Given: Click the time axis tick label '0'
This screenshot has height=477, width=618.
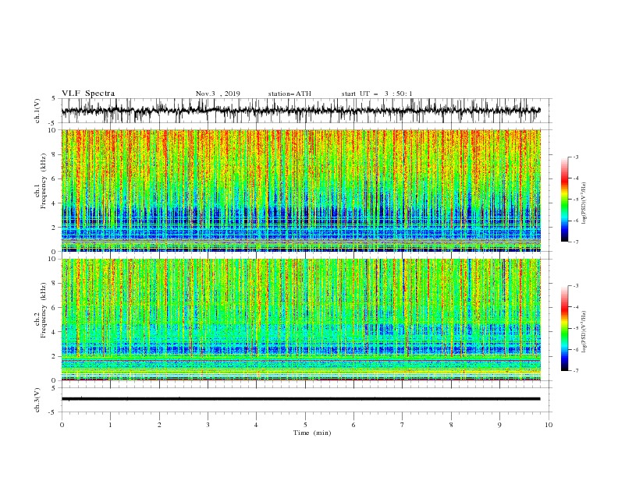Looking at the screenshot, I should pos(62,425).
